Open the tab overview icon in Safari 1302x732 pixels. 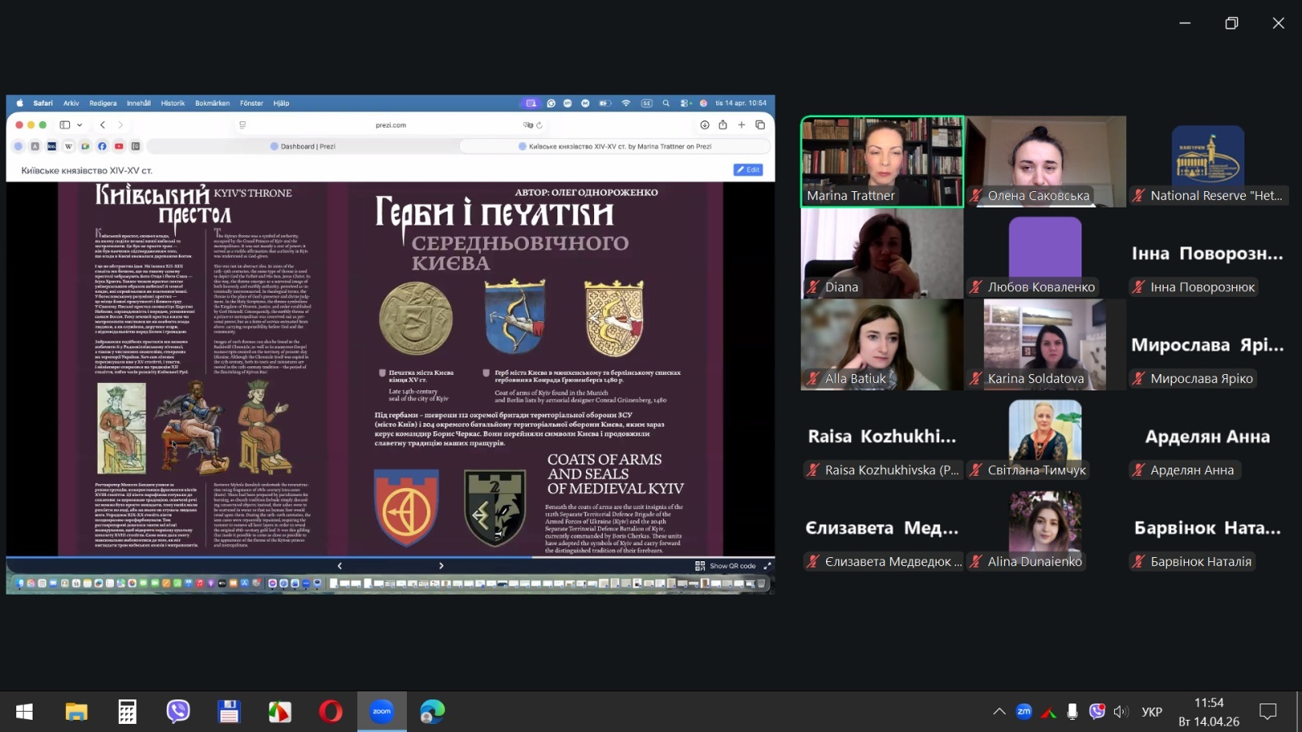click(760, 125)
